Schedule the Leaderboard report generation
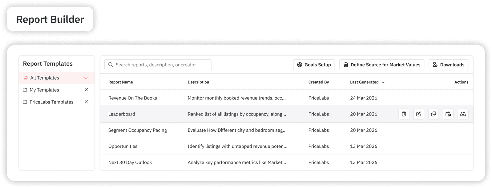This screenshot has width=492, height=188. click(448, 114)
